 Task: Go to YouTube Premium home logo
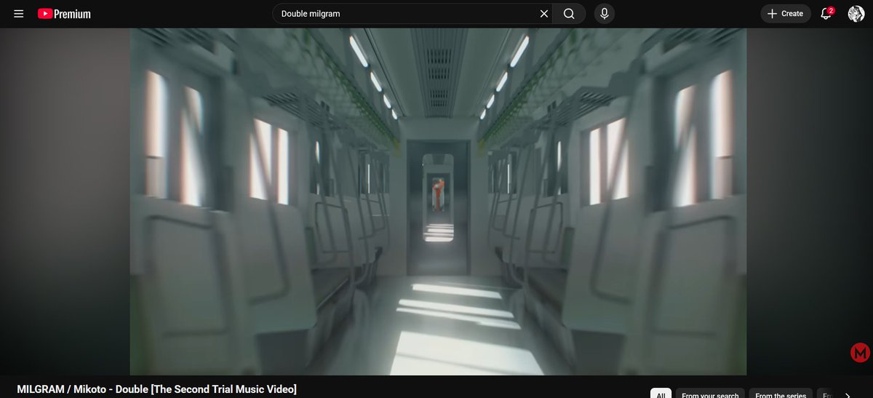64,14
